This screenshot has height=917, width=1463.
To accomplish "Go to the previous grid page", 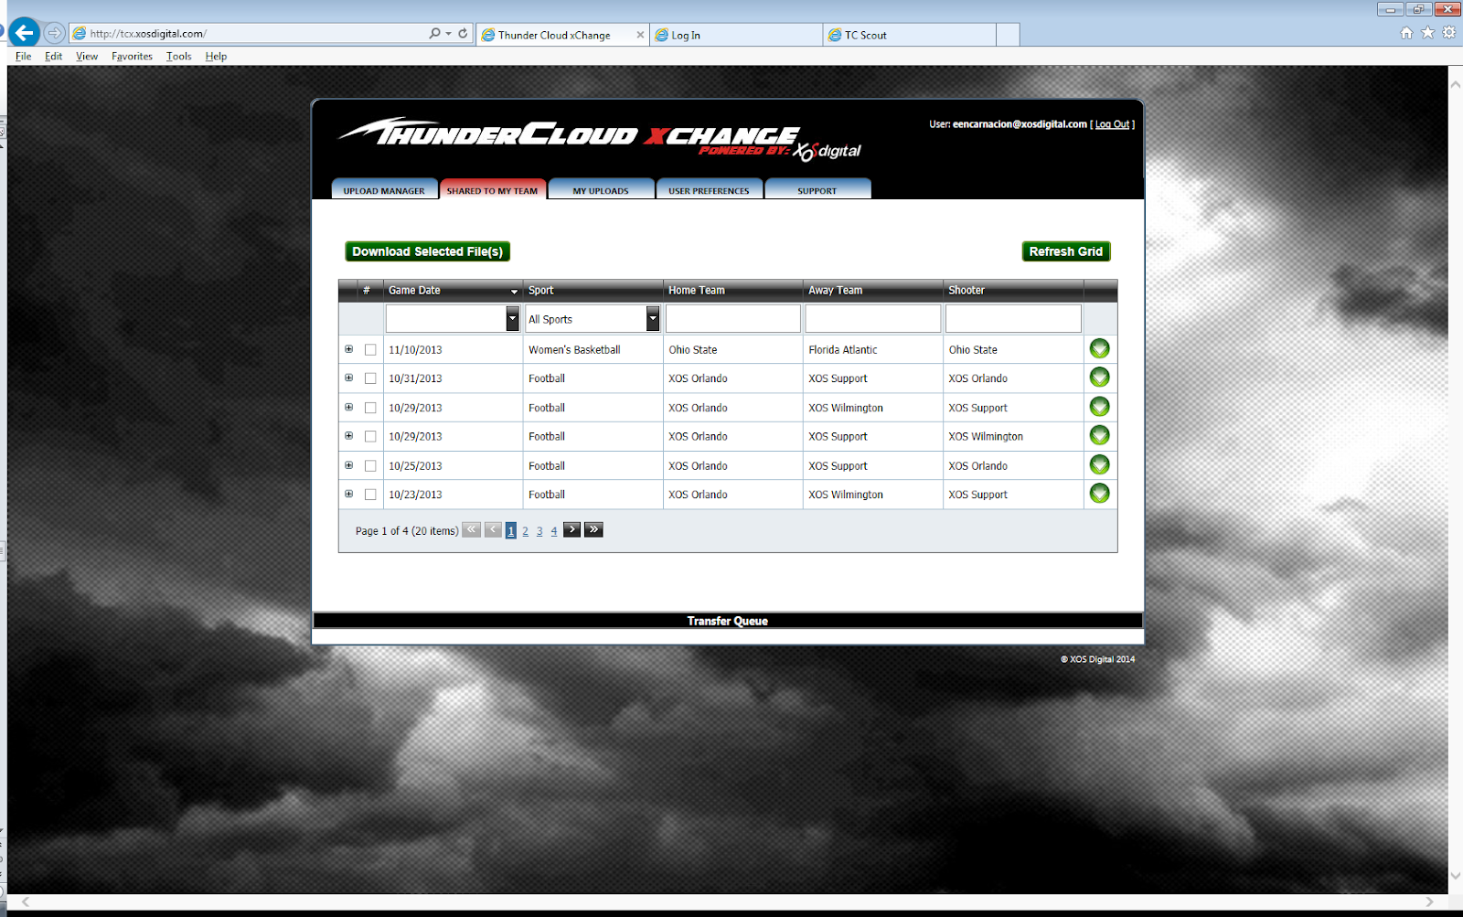I will 493,529.
